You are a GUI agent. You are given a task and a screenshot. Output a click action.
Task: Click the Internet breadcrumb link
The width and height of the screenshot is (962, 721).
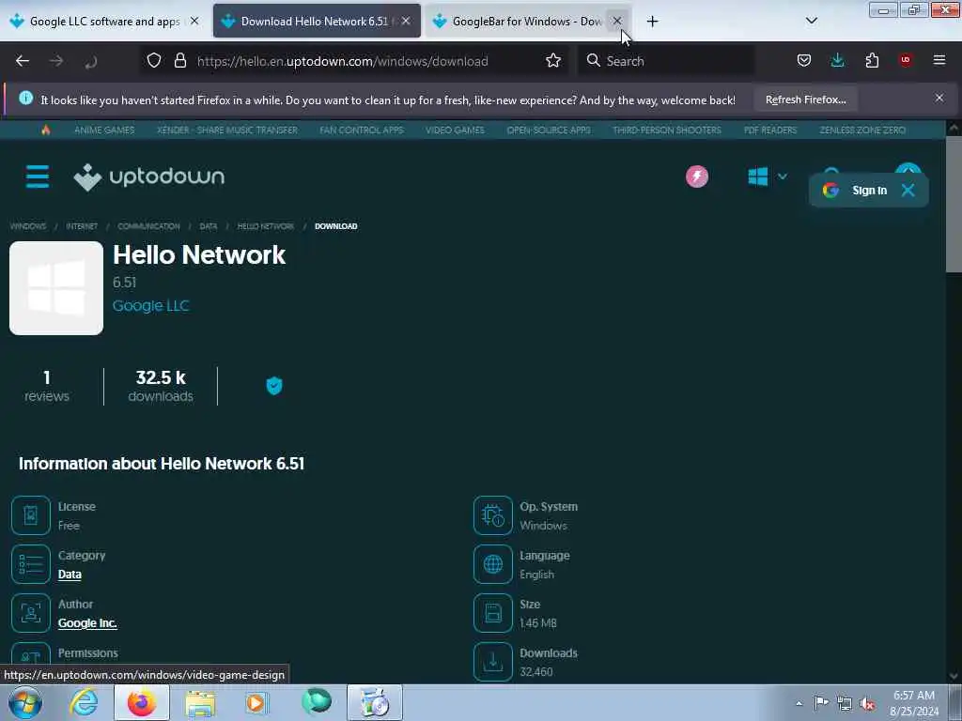[x=82, y=226]
